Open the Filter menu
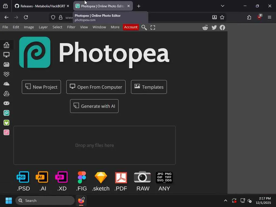 71,27
